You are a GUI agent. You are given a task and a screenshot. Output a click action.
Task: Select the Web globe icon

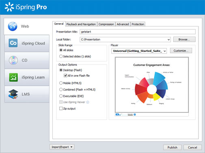click(13, 26)
